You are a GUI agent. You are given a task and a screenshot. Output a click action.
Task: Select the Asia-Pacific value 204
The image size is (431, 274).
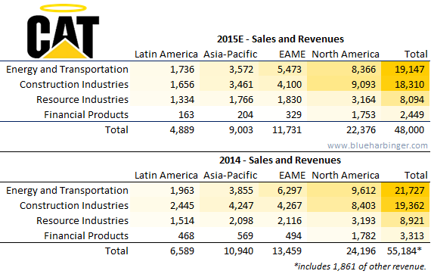click(245, 114)
